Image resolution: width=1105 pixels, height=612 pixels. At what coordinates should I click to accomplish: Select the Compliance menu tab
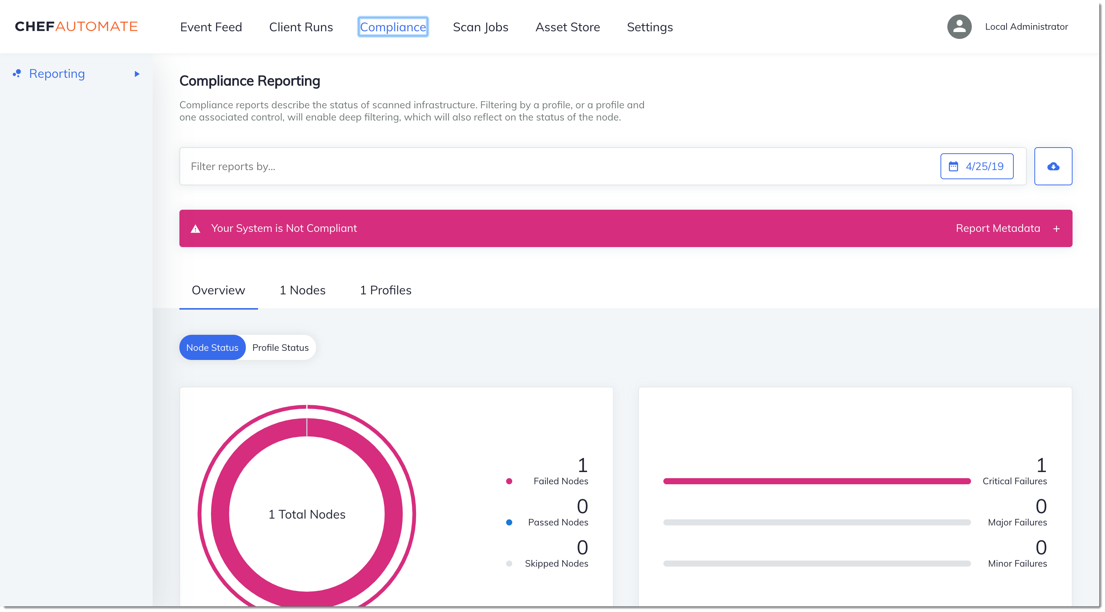coord(392,26)
